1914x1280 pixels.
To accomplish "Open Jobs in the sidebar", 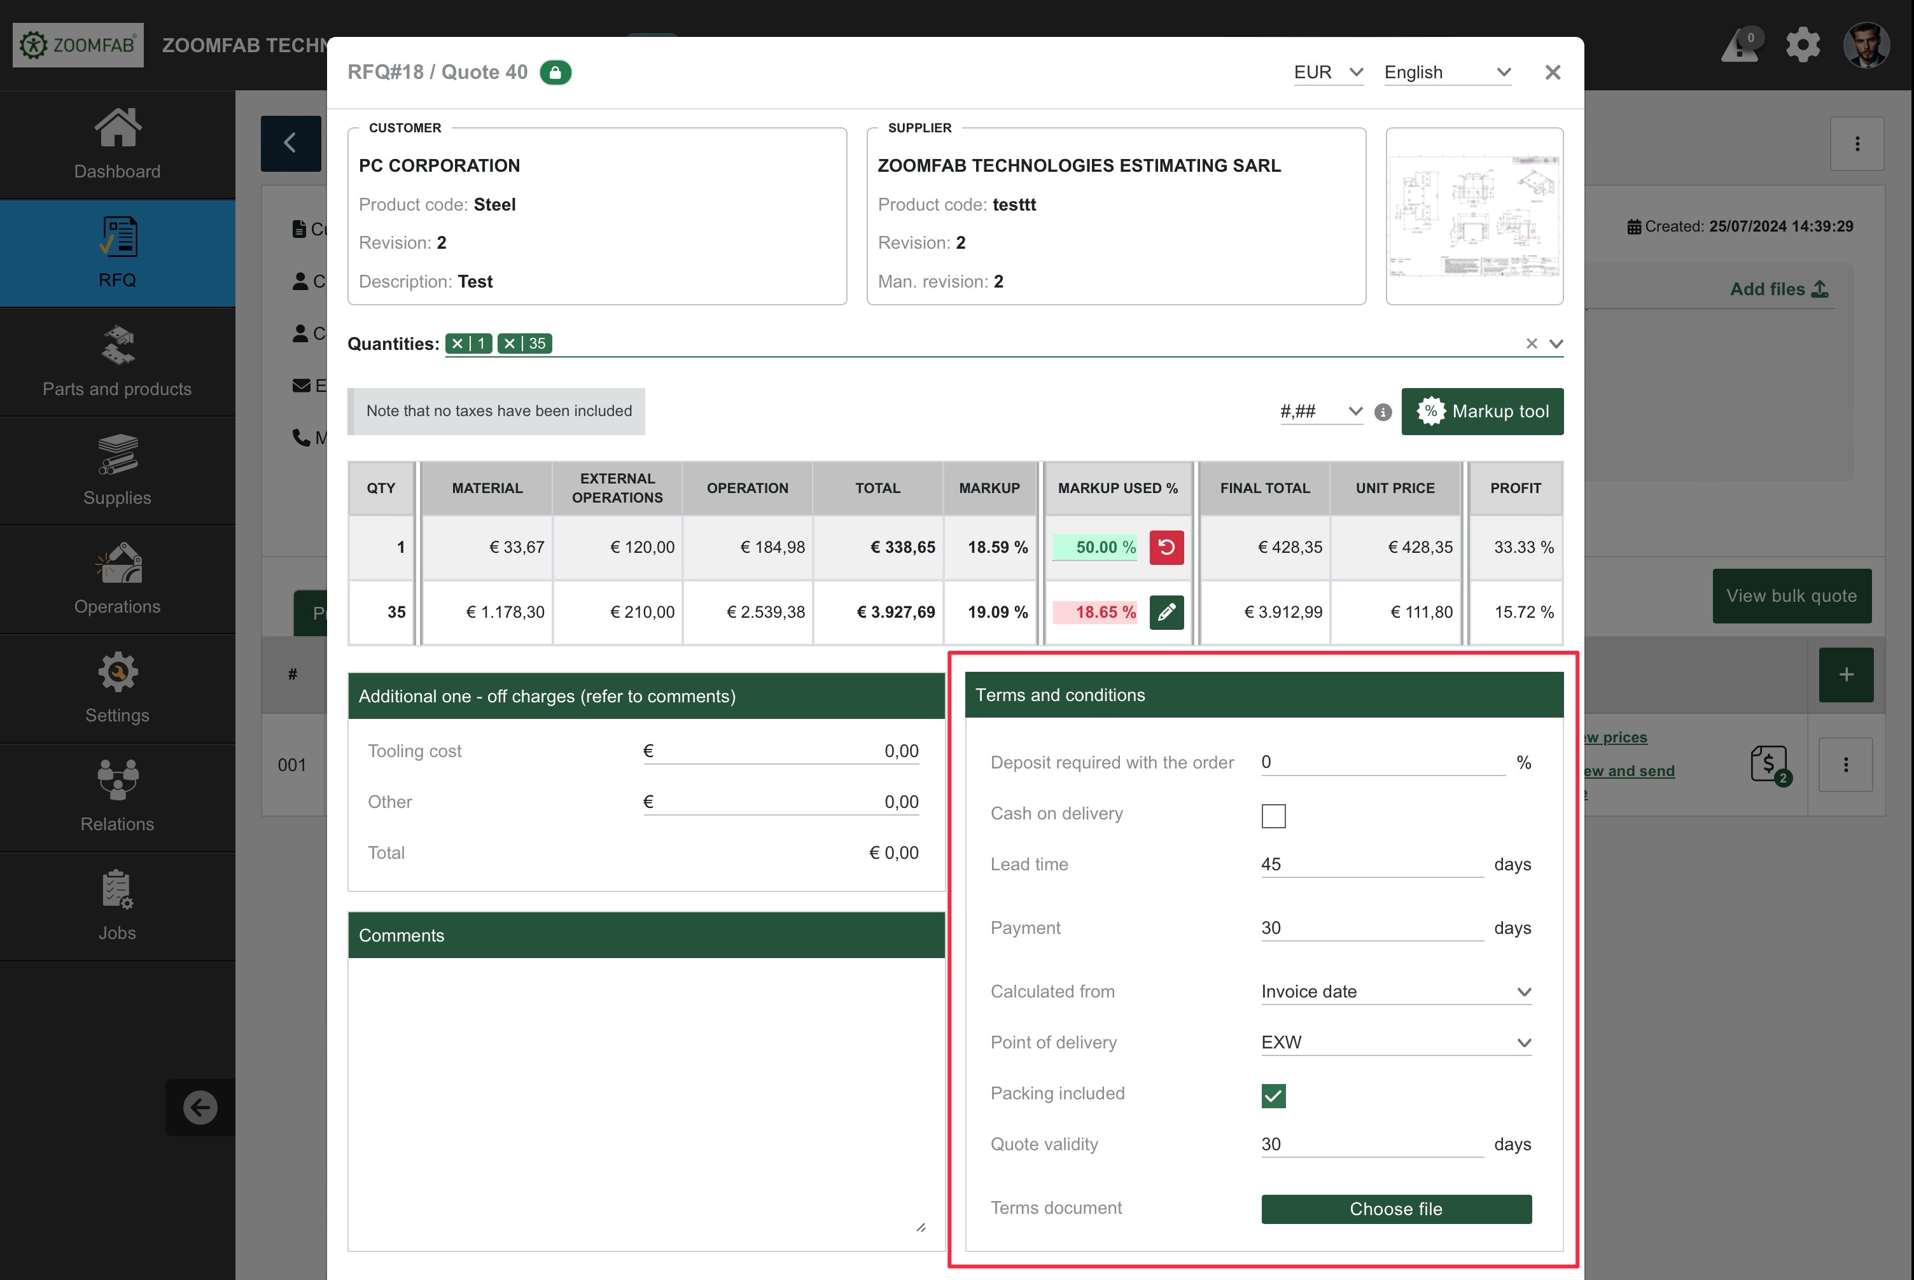I will (x=117, y=905).
